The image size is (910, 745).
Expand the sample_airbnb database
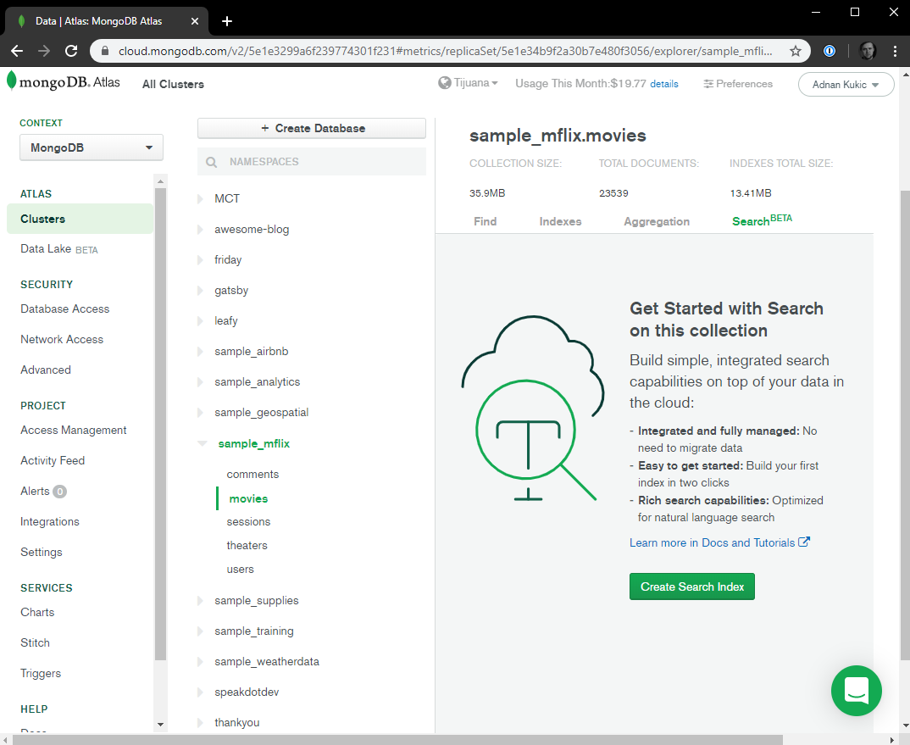(x=200, y=351)
